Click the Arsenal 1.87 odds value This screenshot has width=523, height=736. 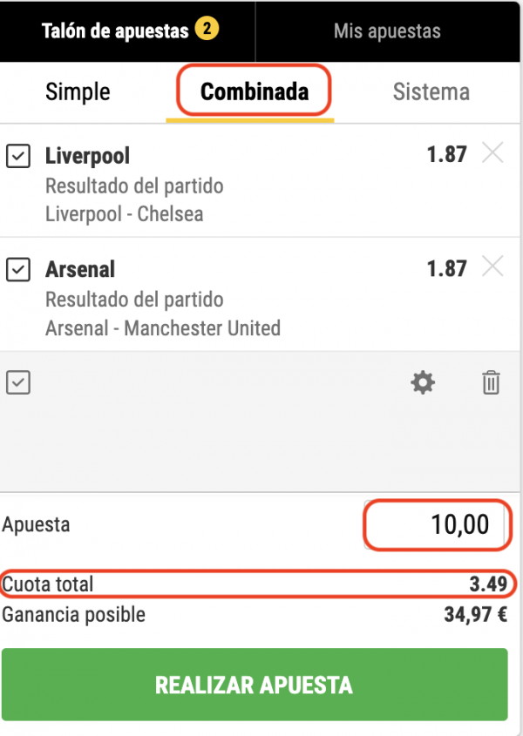446,268
